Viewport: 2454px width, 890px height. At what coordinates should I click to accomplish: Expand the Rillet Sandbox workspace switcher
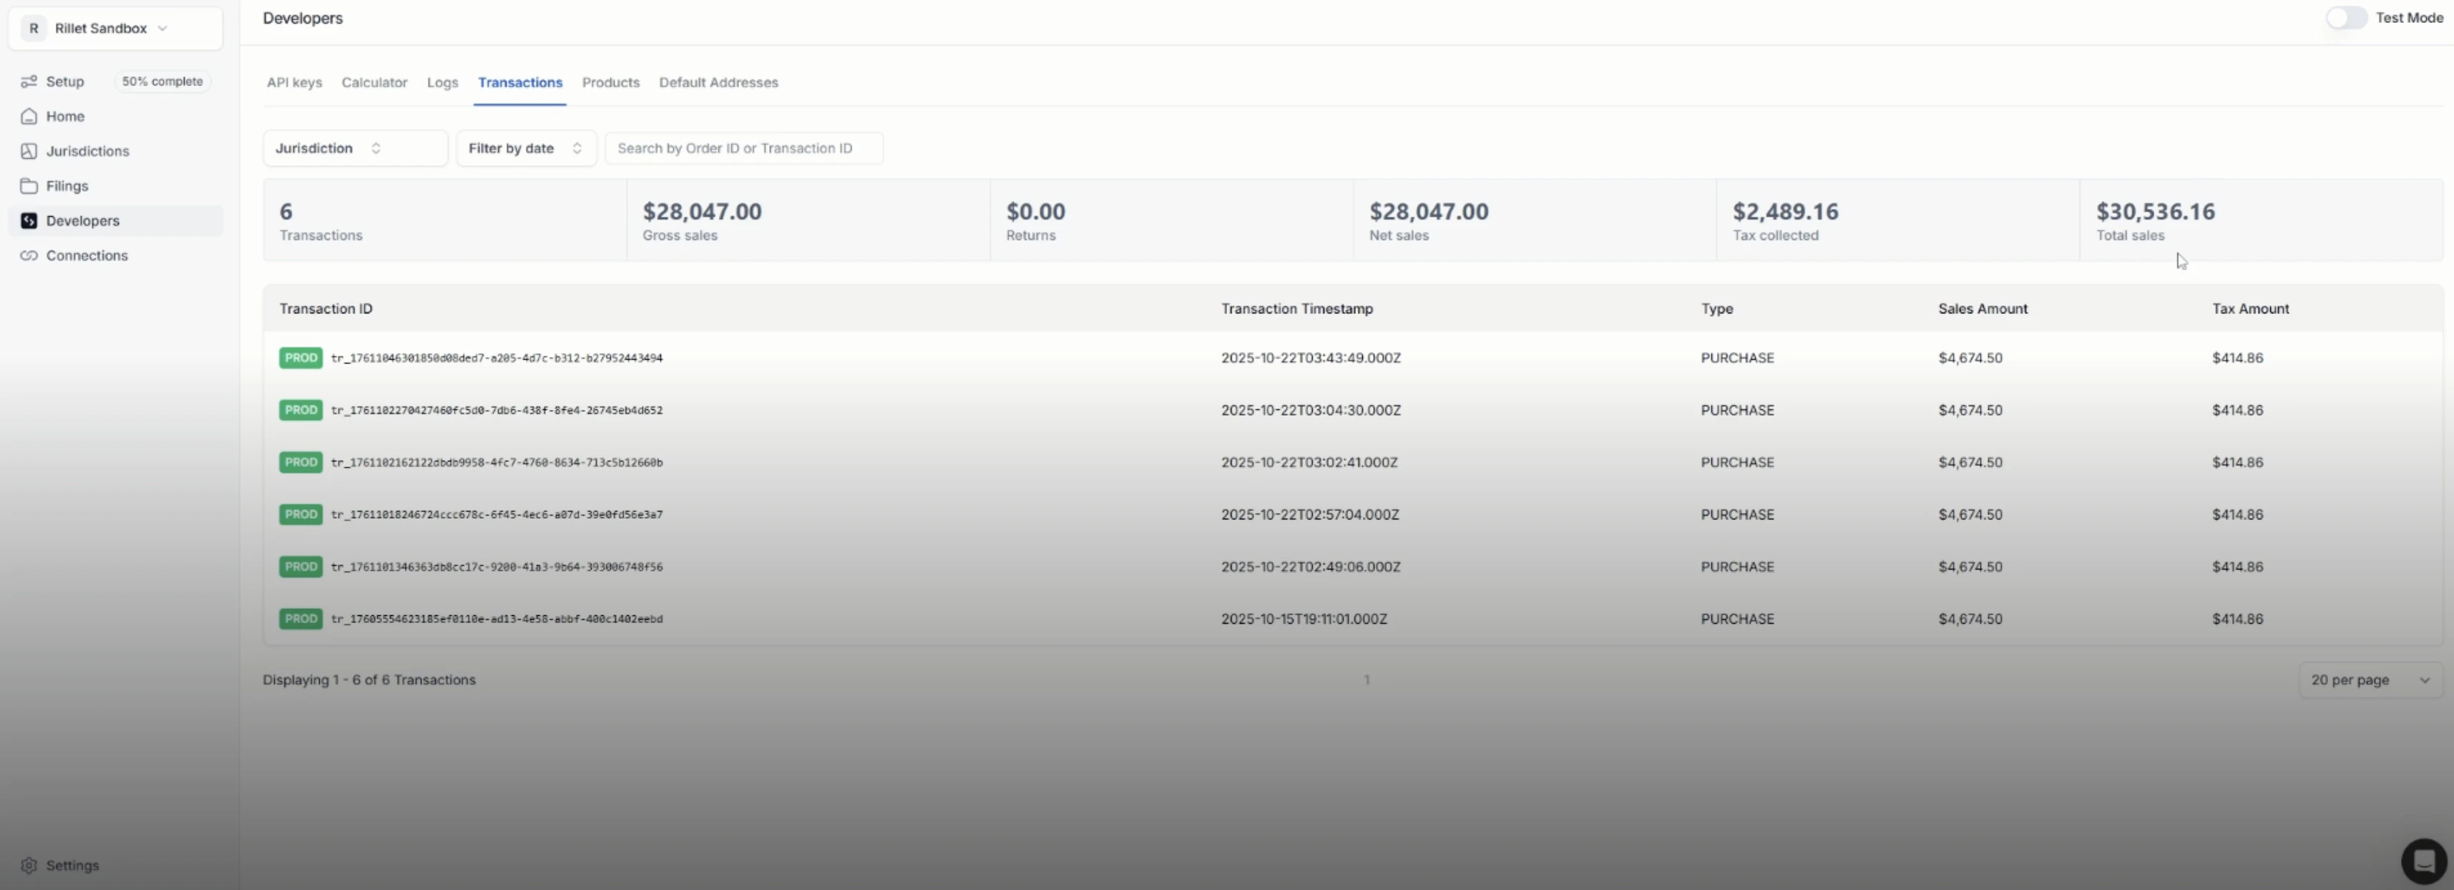coord(115,29)
